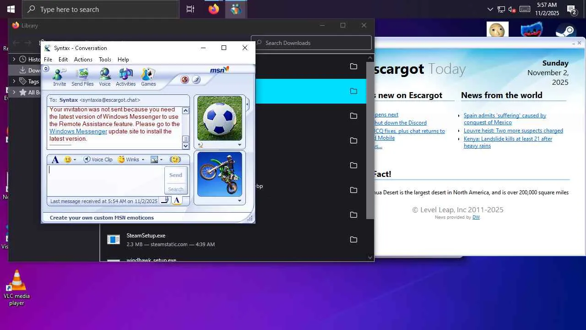
Task: Open the notification center in the taskbar
Action: point(572,9)
